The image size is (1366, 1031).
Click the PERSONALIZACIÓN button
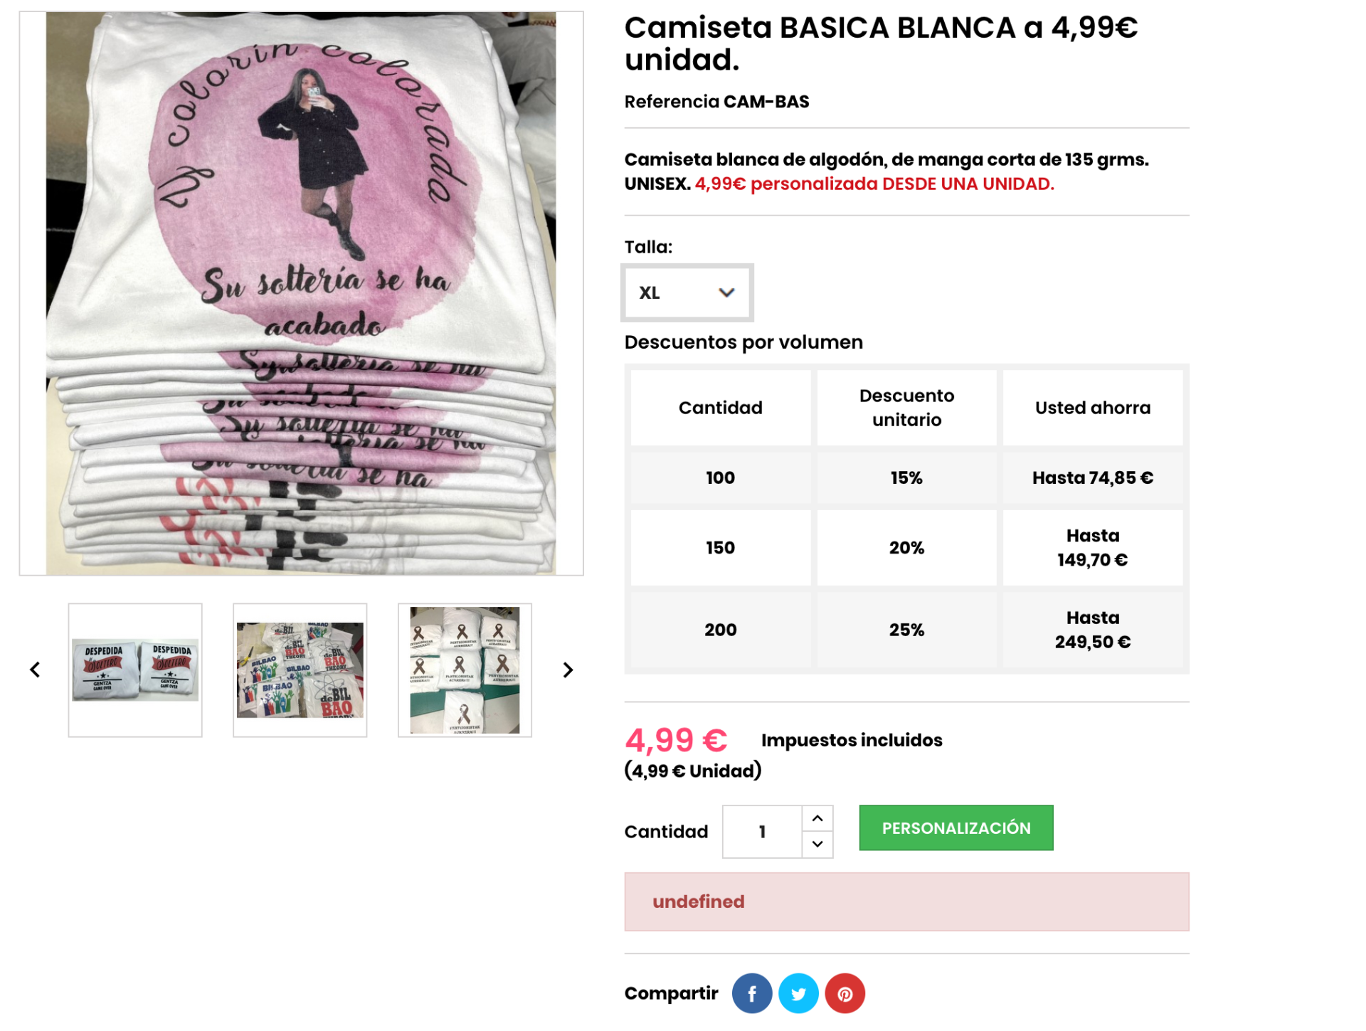coord(955,828)
